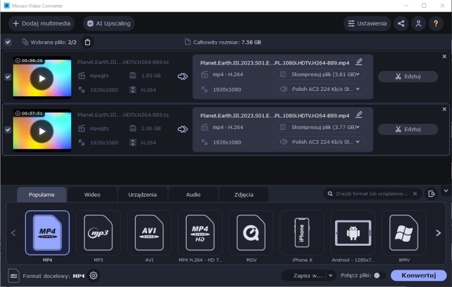Click the Wybrane pliki: 2/2 label
This screenshot has height=287, width=452.
pos(54,43)
